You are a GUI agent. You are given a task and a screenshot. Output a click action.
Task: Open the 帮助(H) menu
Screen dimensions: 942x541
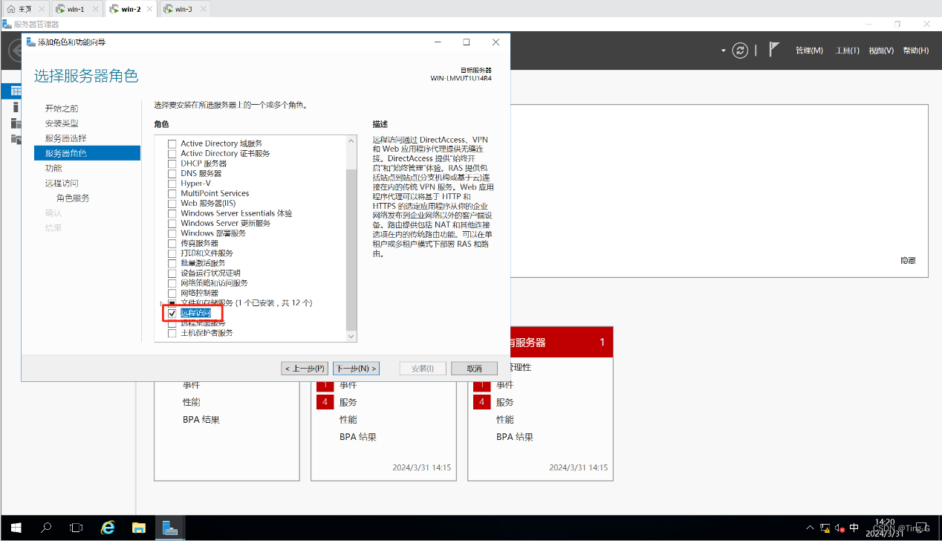[x=915, y=51]
